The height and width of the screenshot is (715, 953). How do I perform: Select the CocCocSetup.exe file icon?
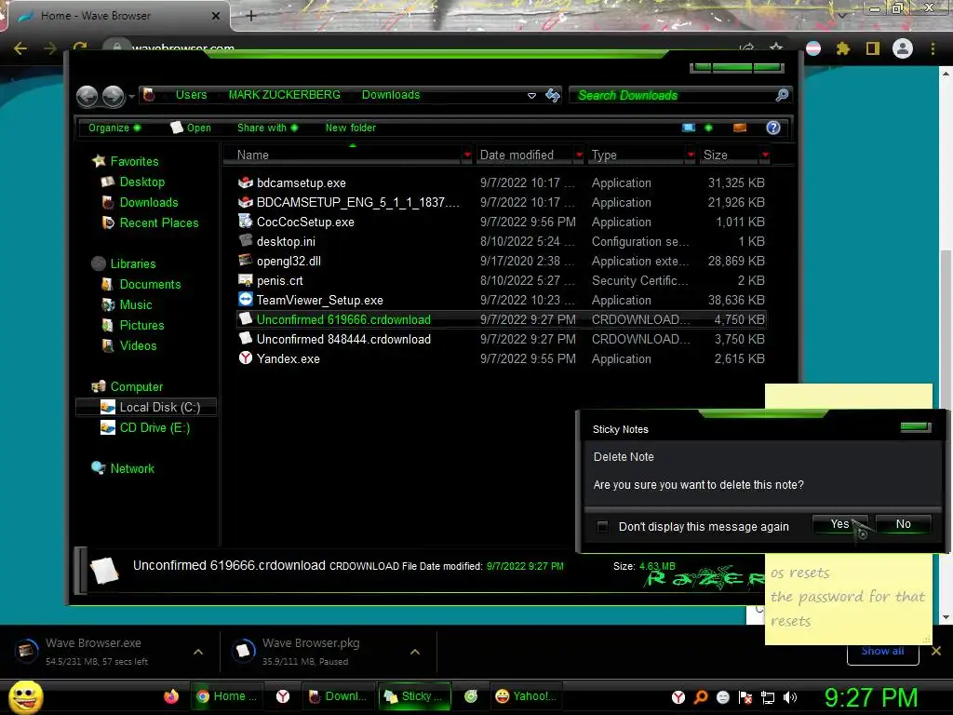(246, 222)
